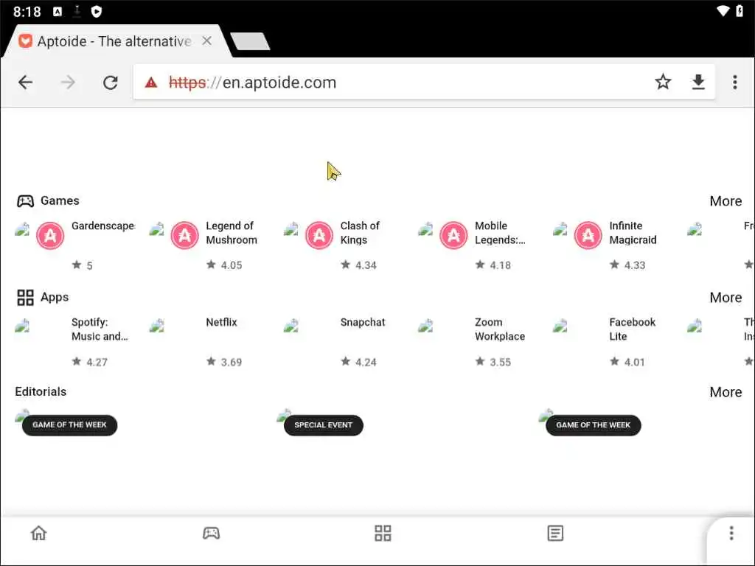Click the Clash of Kings pink badge icon
The width and height of the screenshot is (755, 566).
click(x=319, y=235)
